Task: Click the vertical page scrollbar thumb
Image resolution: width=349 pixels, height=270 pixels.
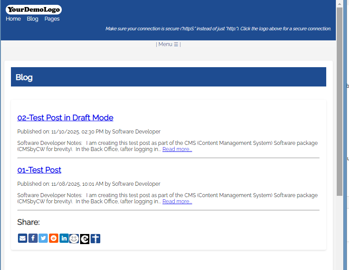Action: (x=339, y=101)
